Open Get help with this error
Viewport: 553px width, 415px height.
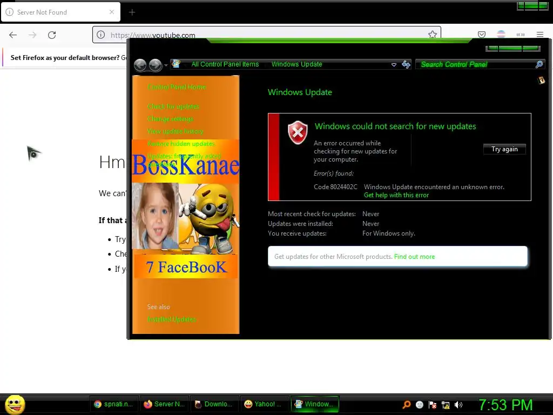point(396,195)
